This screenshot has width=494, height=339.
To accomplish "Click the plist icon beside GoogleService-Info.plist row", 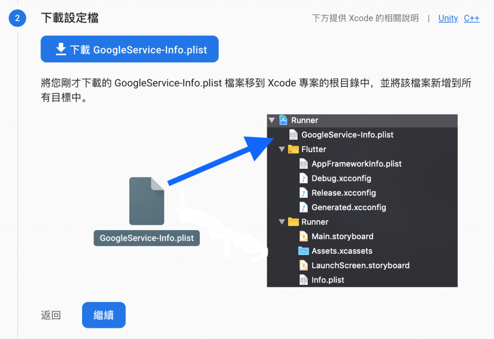I will click(x=293, y=135).
